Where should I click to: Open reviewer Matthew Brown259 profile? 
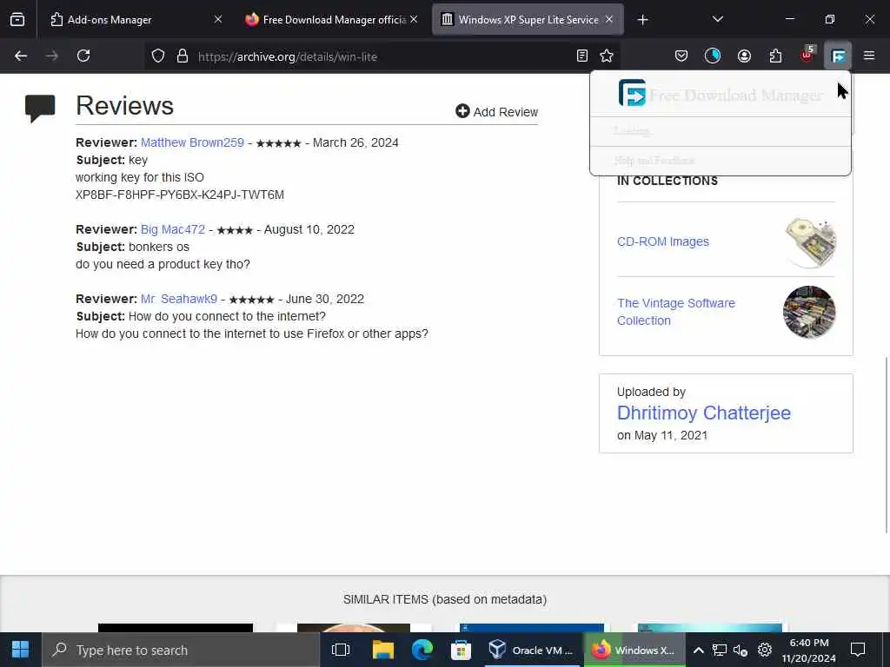click(192, 142)
